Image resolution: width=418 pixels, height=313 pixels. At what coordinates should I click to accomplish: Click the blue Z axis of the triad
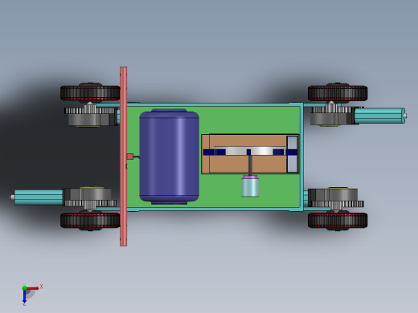click(x=24, y=296)
